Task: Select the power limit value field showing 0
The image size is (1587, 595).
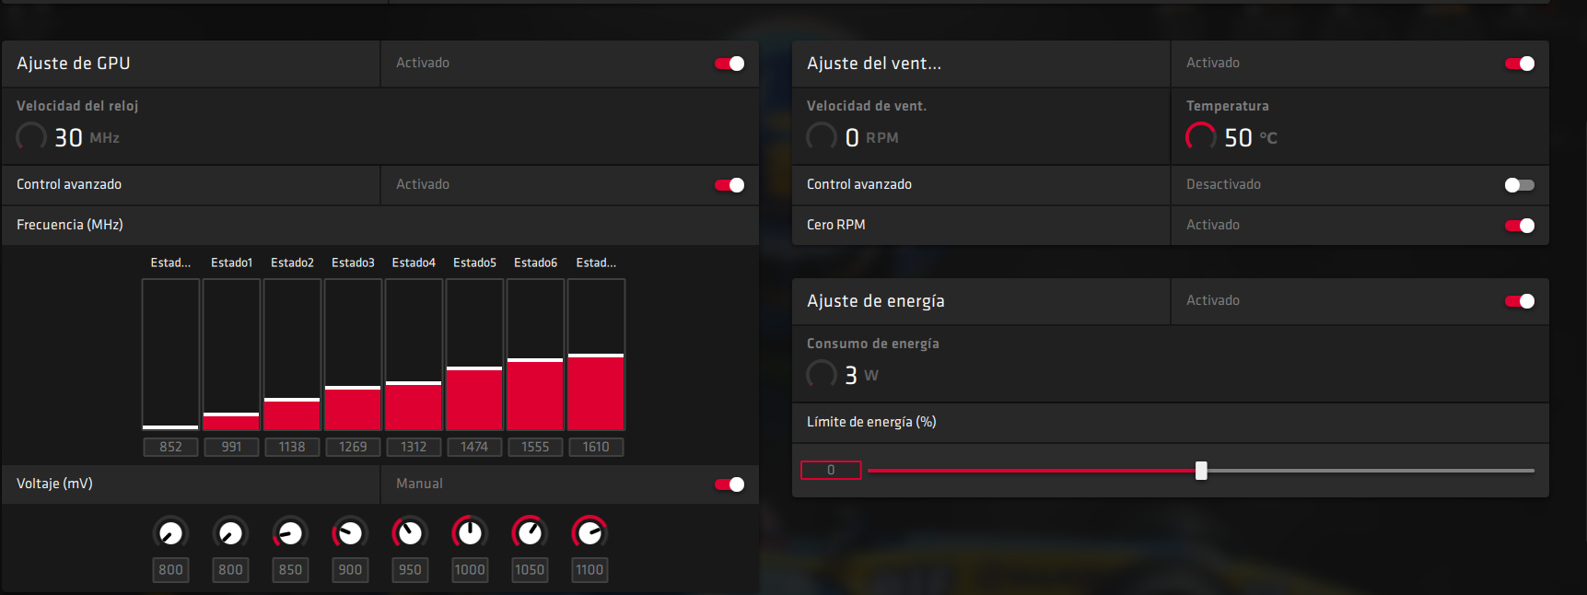Action: click(x=831, y=471)
